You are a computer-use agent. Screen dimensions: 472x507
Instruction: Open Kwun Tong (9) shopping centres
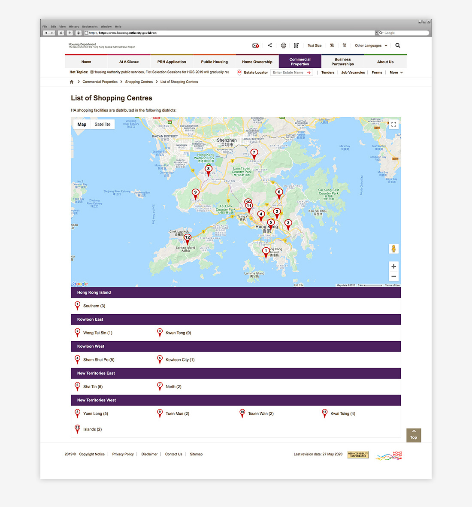(178, 333)
